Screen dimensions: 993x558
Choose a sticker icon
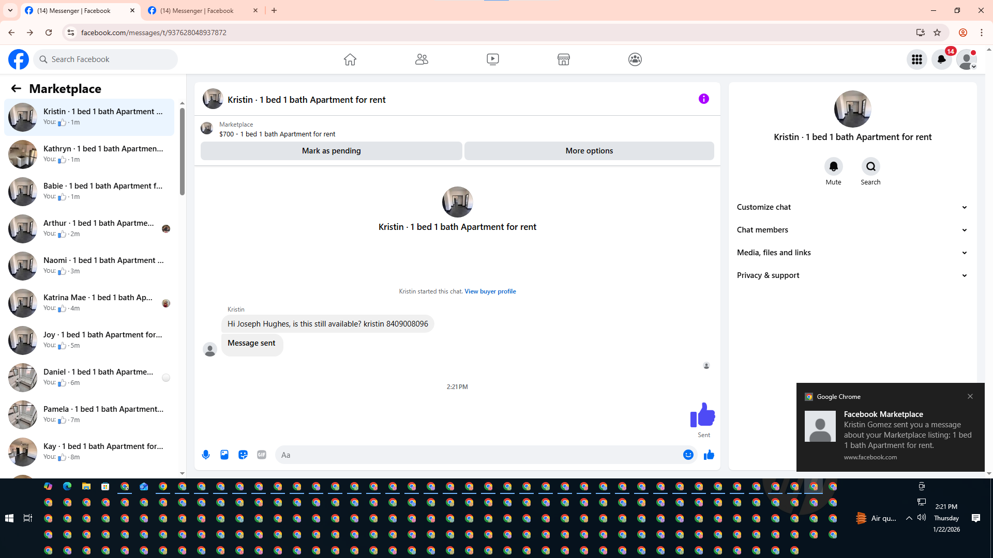243,455
